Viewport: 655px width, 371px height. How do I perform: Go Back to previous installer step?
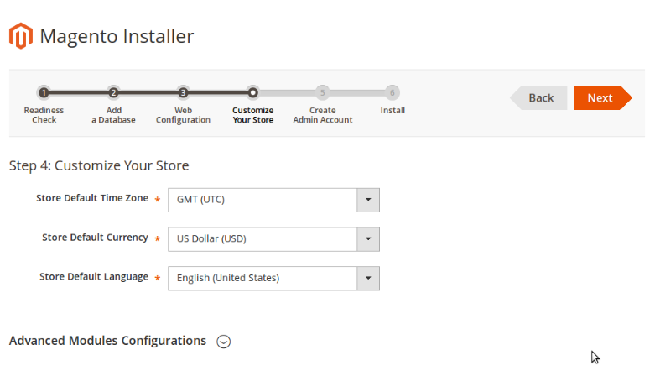(539, 98)
